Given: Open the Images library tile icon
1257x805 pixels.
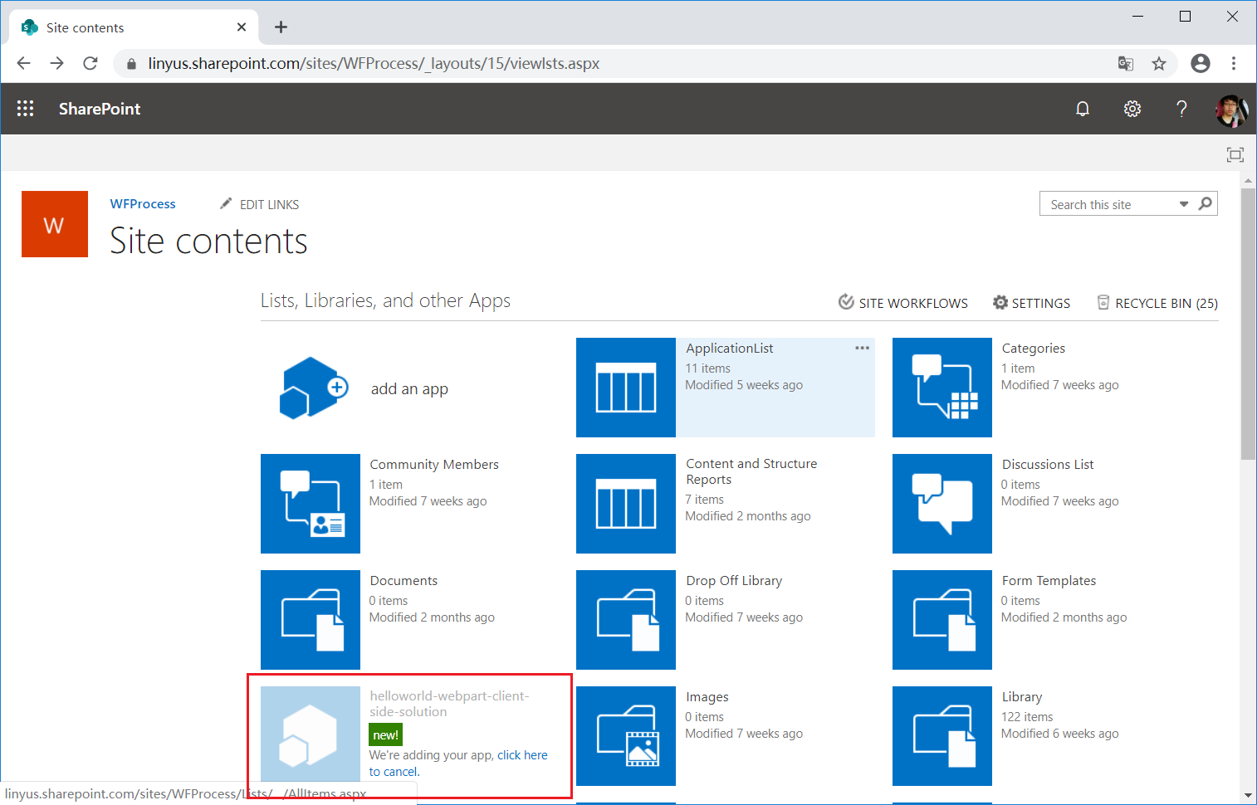Looking at the screenshot, I should point(625,736).
